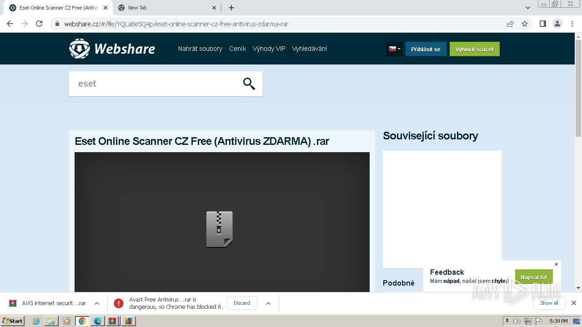Open File Explorer from taskbar
The image size is (582, 327).
pyautogui.click(x=51, y=321)
